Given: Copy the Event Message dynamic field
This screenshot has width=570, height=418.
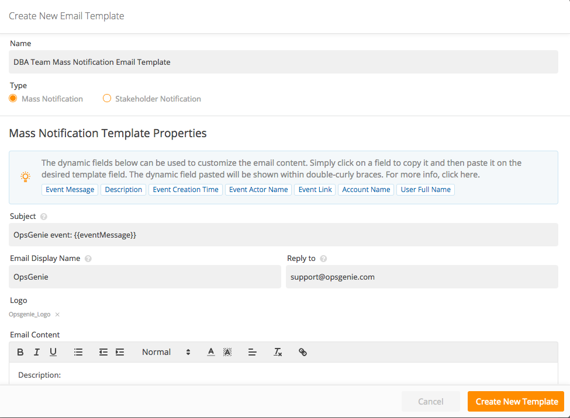Looking at the screenshot, I should pos(70,190).
